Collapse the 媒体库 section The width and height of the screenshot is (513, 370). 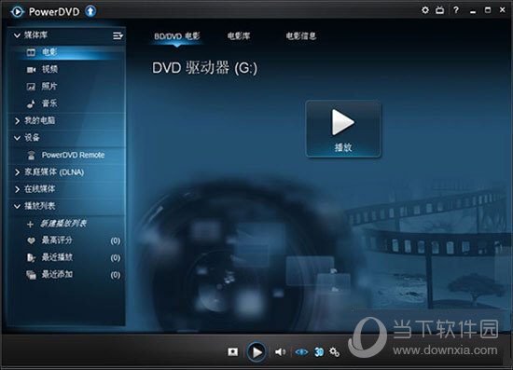17,35
